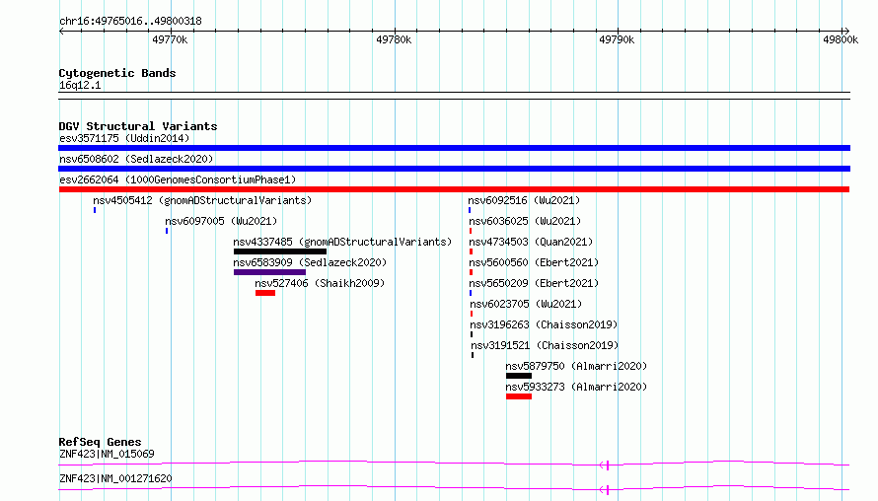Select the nsv4337485 black variant bar

pos(280,251)
